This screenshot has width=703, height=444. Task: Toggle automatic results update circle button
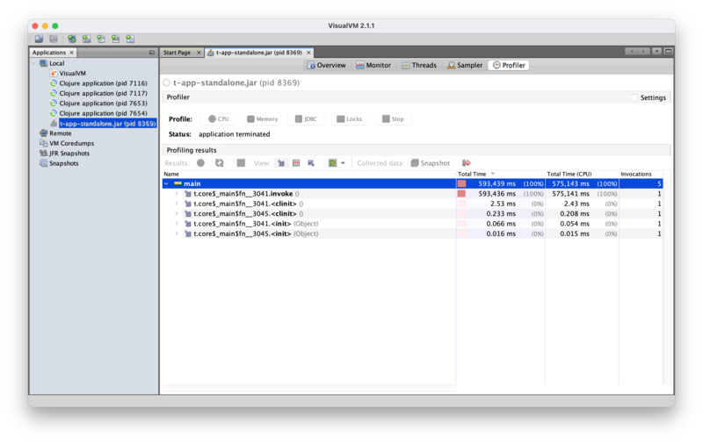[x=201, y=163]
